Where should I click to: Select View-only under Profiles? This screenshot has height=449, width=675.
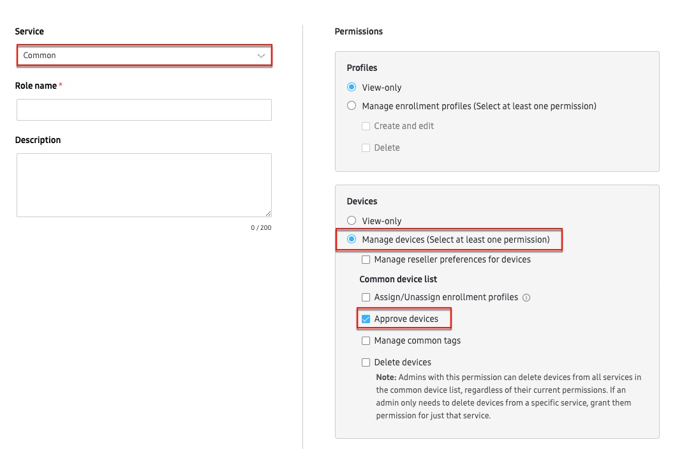pos(352,87)
